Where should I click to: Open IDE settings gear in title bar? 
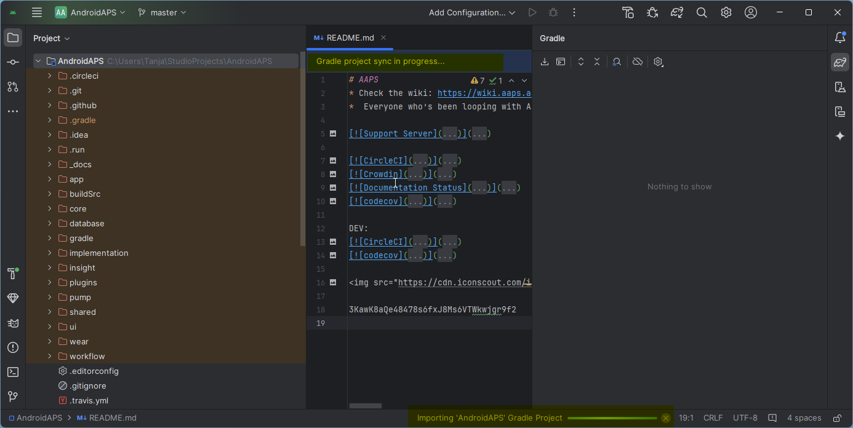click(x=726, y=12)
